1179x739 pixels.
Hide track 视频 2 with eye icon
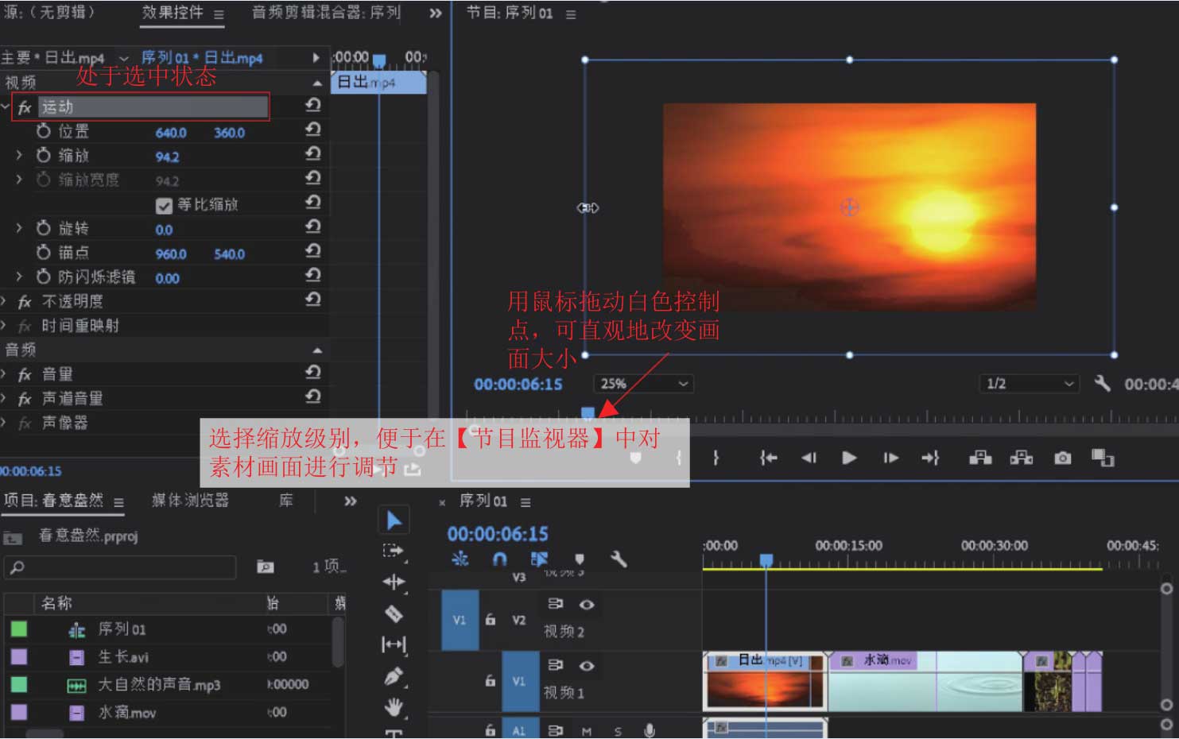point(587,605)
